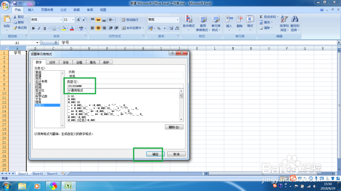Click the Start button on taskbar
The image size is (341, 191).
(x=6, y=186)
